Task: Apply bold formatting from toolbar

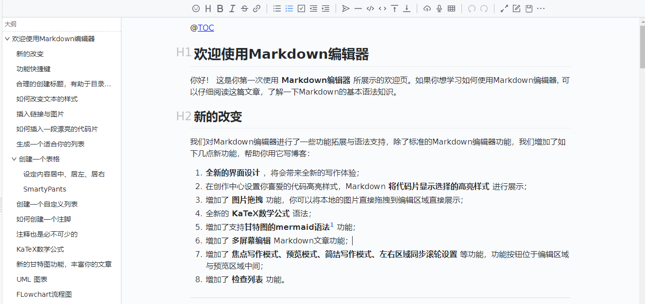Action: (x=220, y=8)
